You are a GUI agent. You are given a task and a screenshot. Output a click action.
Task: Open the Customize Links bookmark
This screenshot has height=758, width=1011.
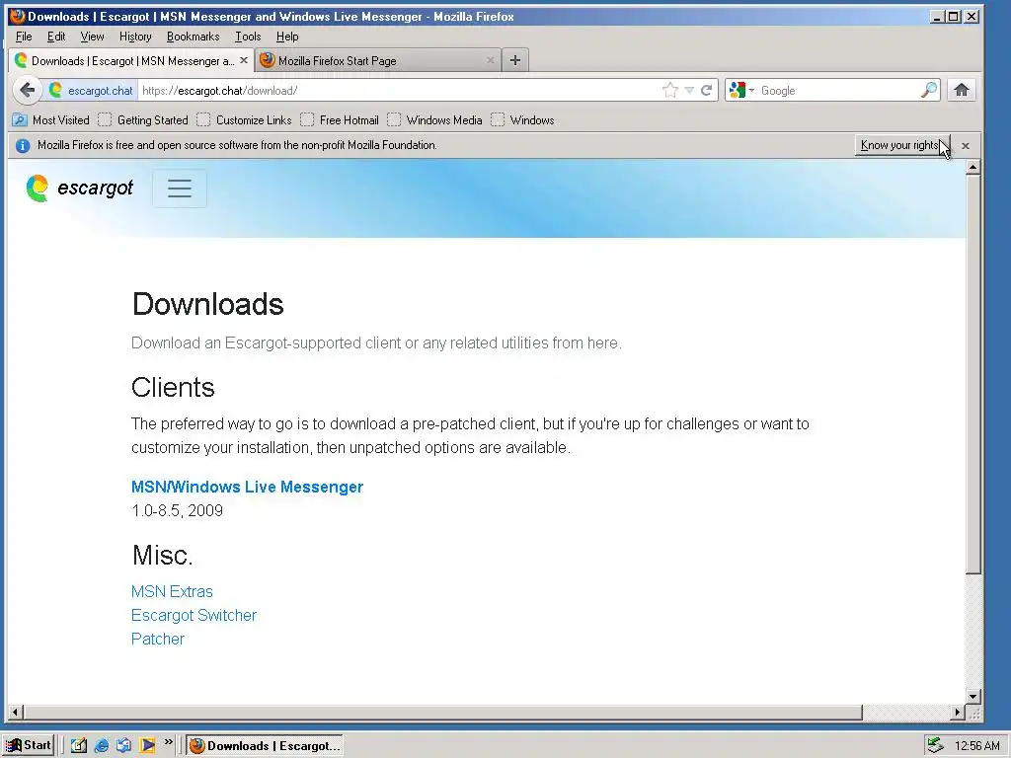[x=245, y=119]
